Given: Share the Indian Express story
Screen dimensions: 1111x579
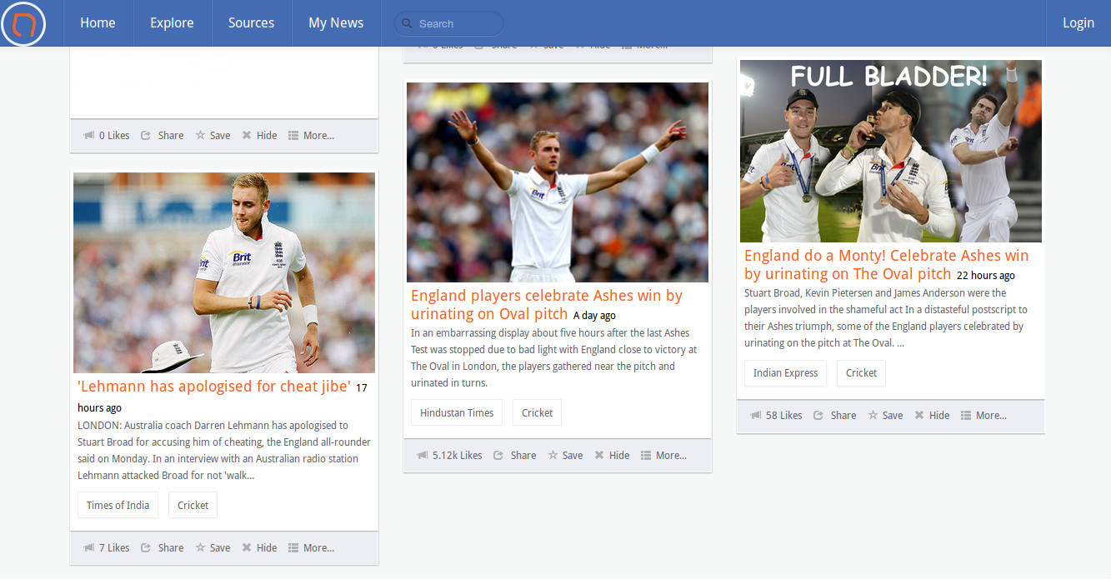Looking at the screenshot, I should click(835, 416).
